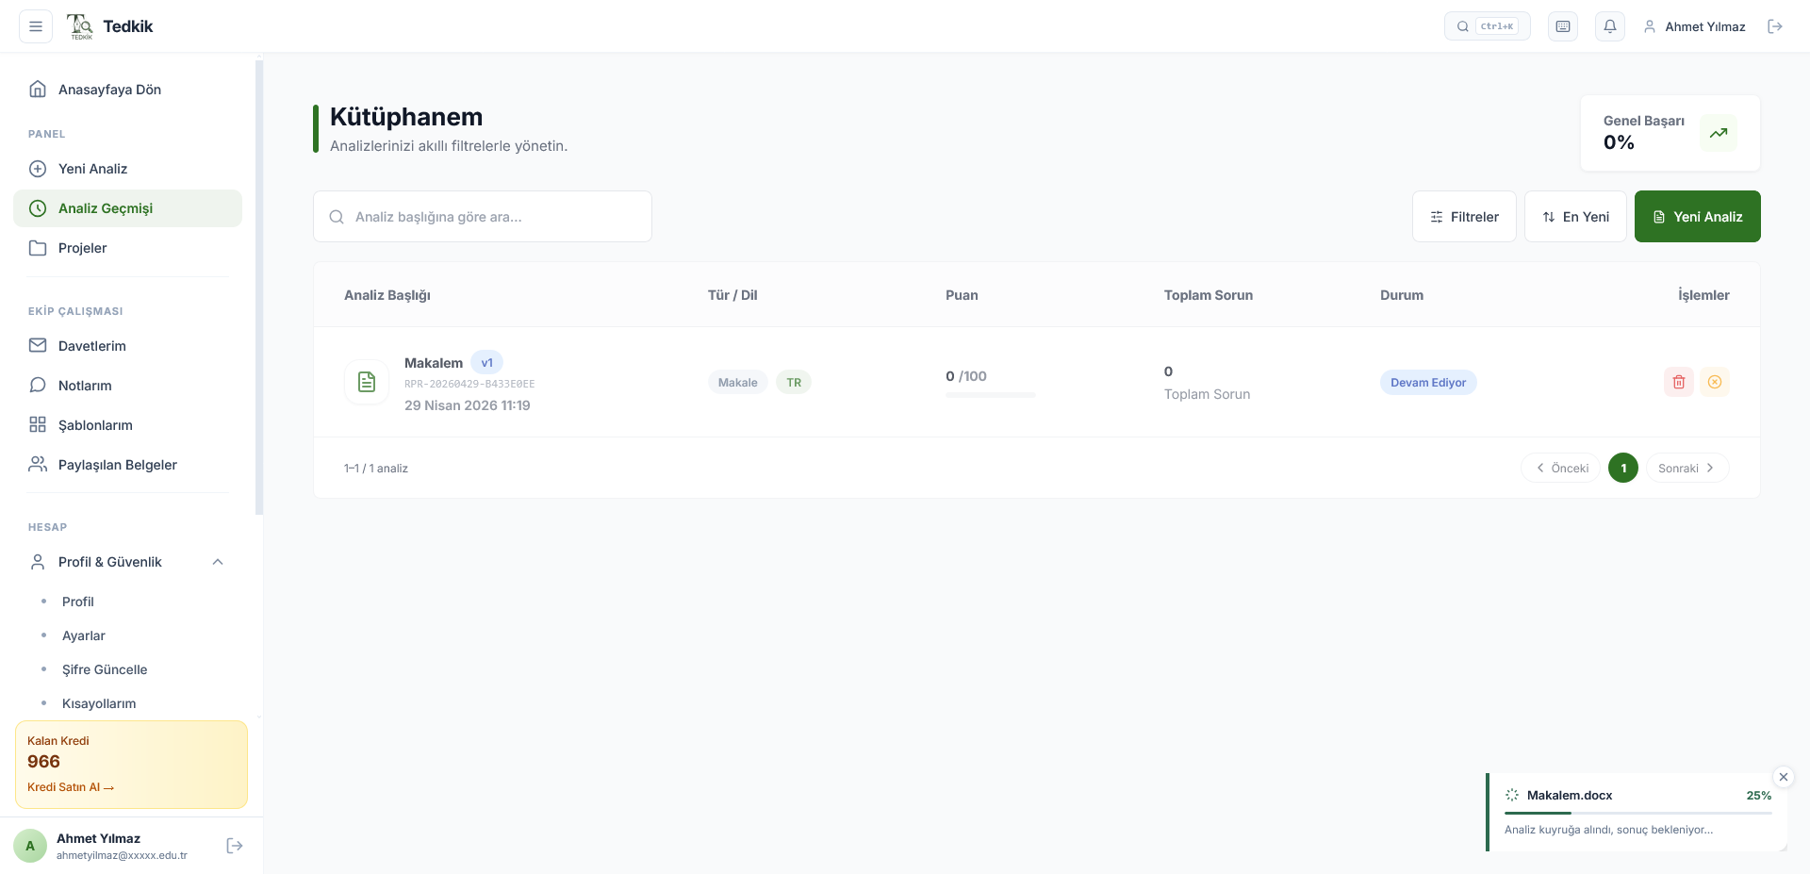Screen dimensions: 1810x874
Task: Click the sidebar vertical scrollbar
Action: click(259, 288)
